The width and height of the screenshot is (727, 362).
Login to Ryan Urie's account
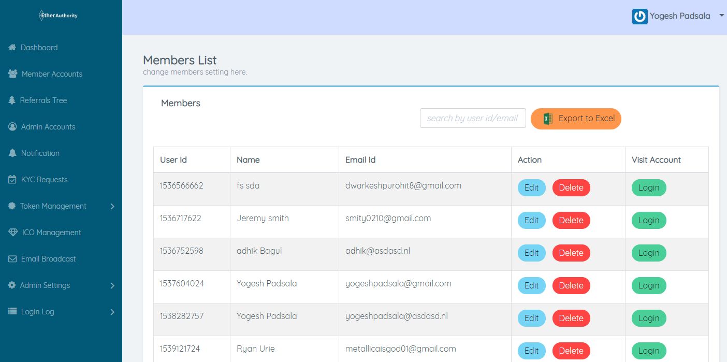648,351
